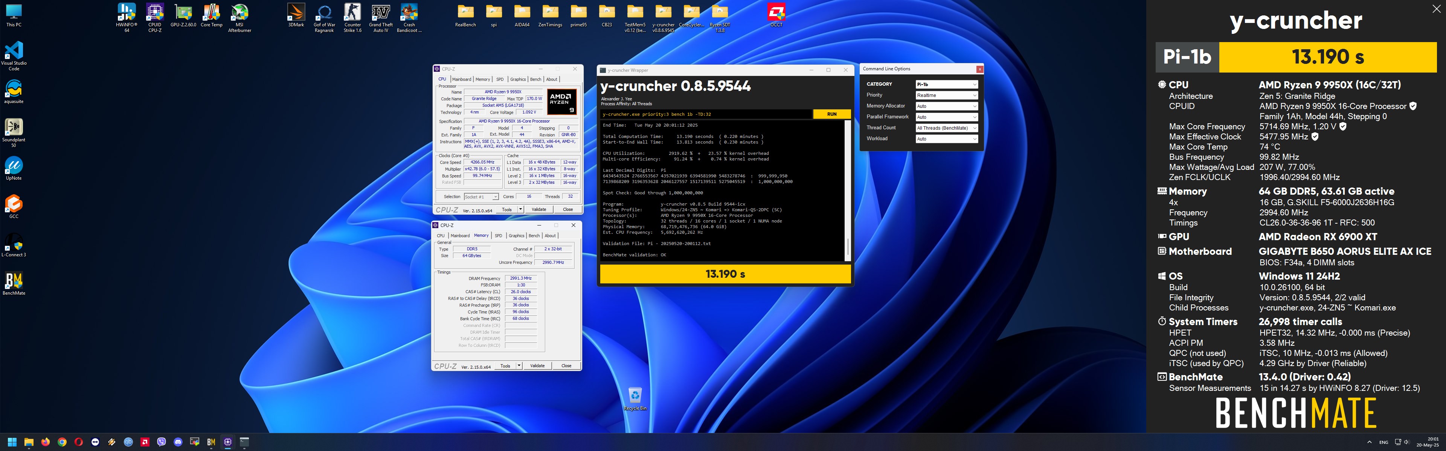This screenshot has width=1446, height=451.
Task: Close the Command Line Options panel
Action: pos(979,69)
